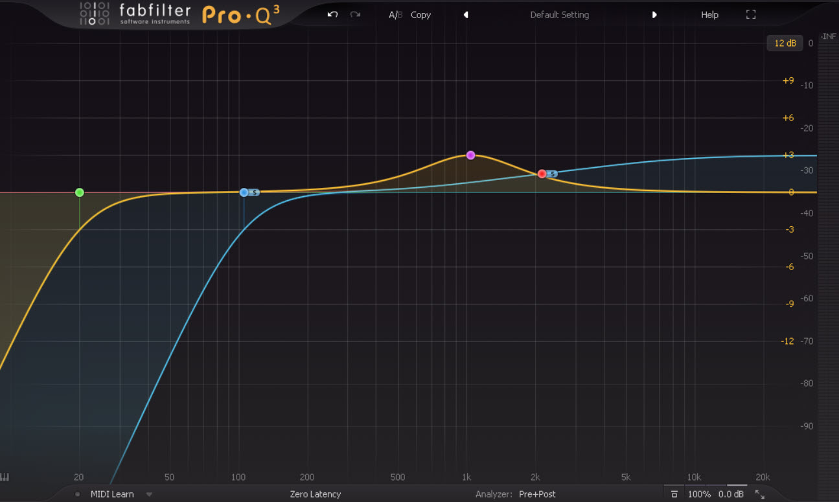Click the Redo arrow icon
The width and height of the screenshot is (839, 502).
[355, 14]
